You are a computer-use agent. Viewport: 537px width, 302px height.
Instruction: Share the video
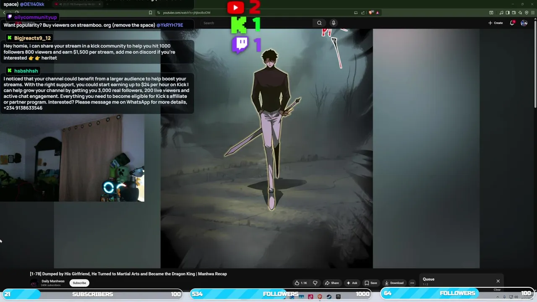[x=332, y=283]
